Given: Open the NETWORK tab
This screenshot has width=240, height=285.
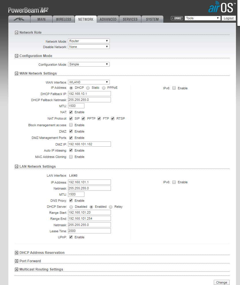Looking at the screenshot, I should (x=86, y=19).
